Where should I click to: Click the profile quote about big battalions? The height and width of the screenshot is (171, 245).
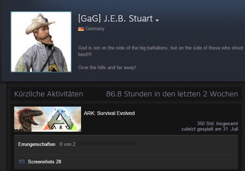pyautogui.click(x=161, y=51)
